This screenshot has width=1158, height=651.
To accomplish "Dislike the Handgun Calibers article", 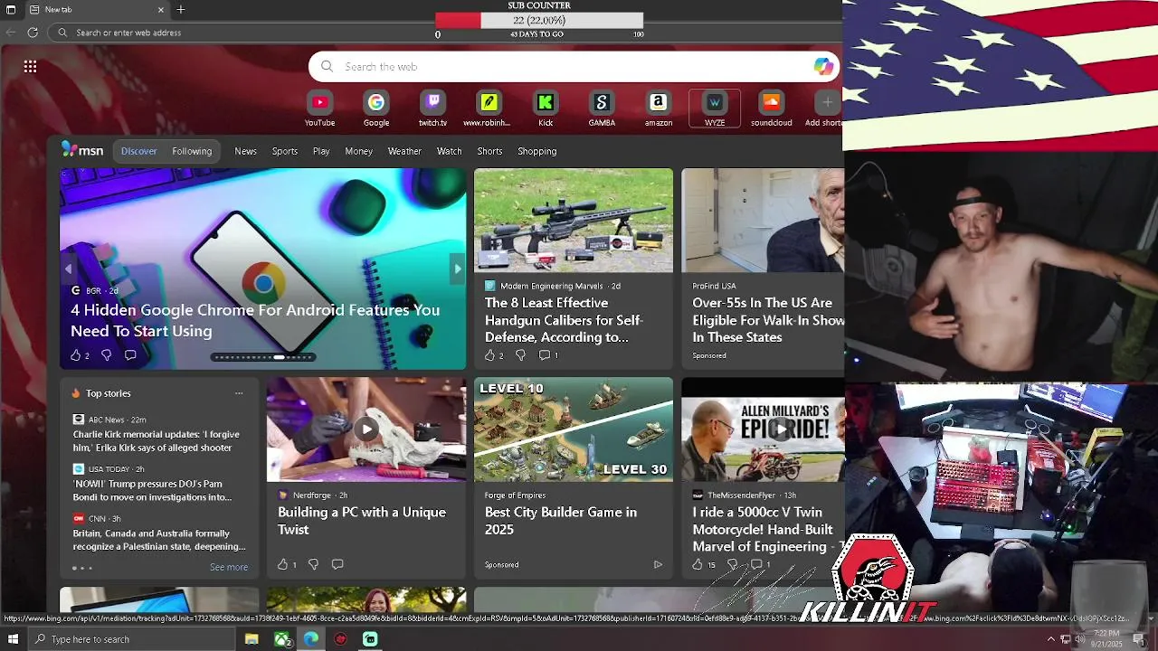I will pos(520,355).
